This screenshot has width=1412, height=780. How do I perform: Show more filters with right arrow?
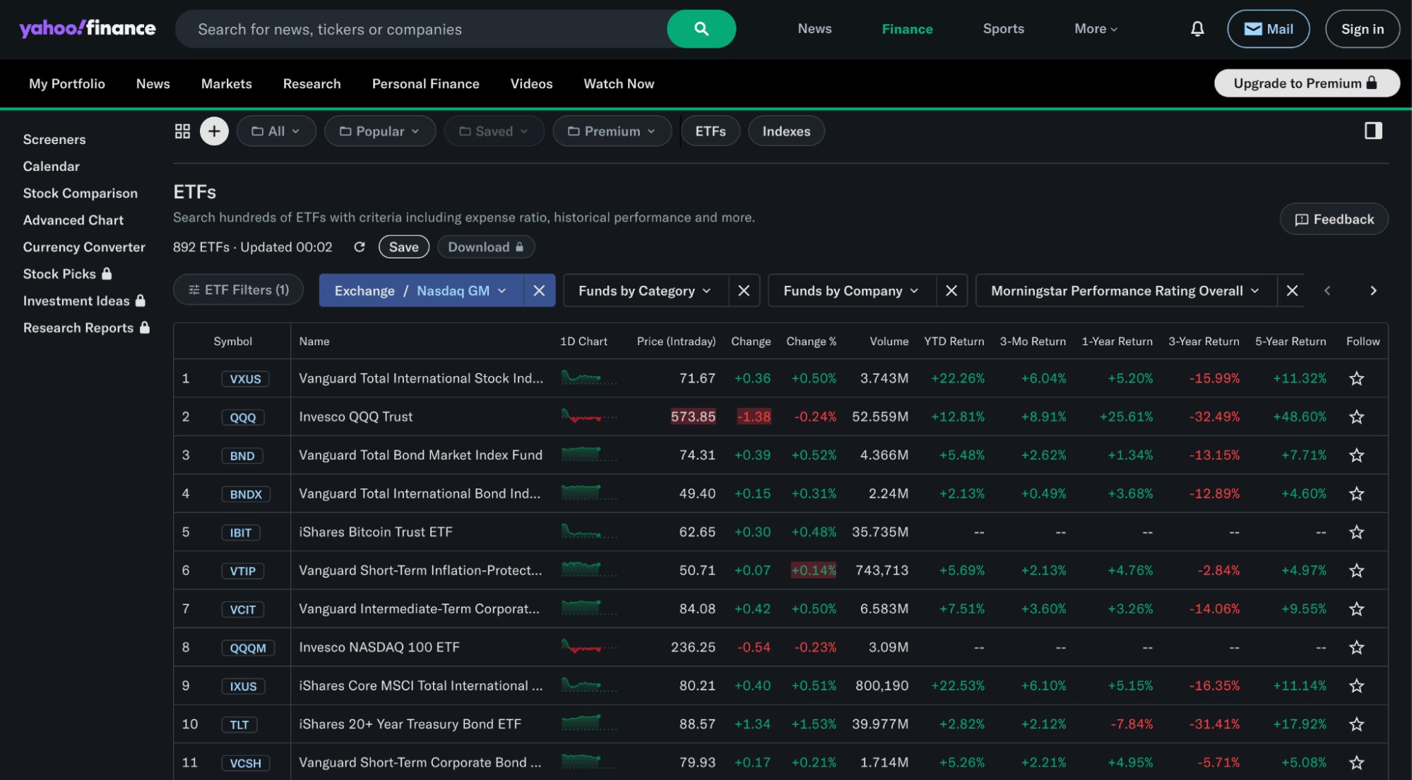[1373, 291]
